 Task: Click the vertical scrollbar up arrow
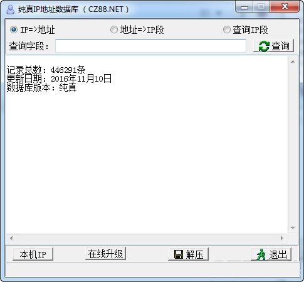click(x=293, y=62)
